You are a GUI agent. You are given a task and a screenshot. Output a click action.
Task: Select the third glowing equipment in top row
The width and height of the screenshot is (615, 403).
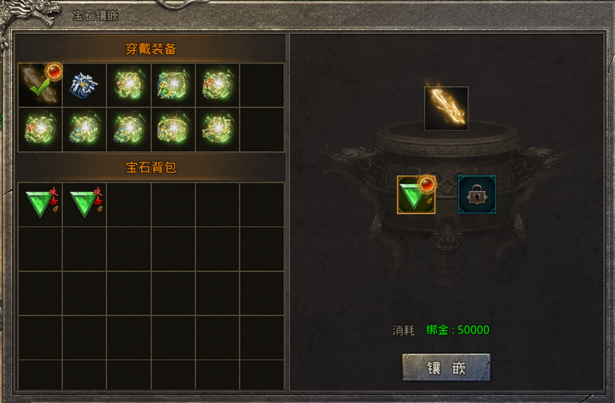[x=129, y=85]
